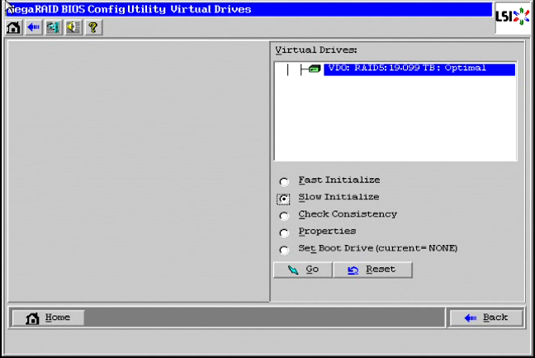Select the Properties radio option
This screenshot has height=358, width=535.
pos(284,233)
